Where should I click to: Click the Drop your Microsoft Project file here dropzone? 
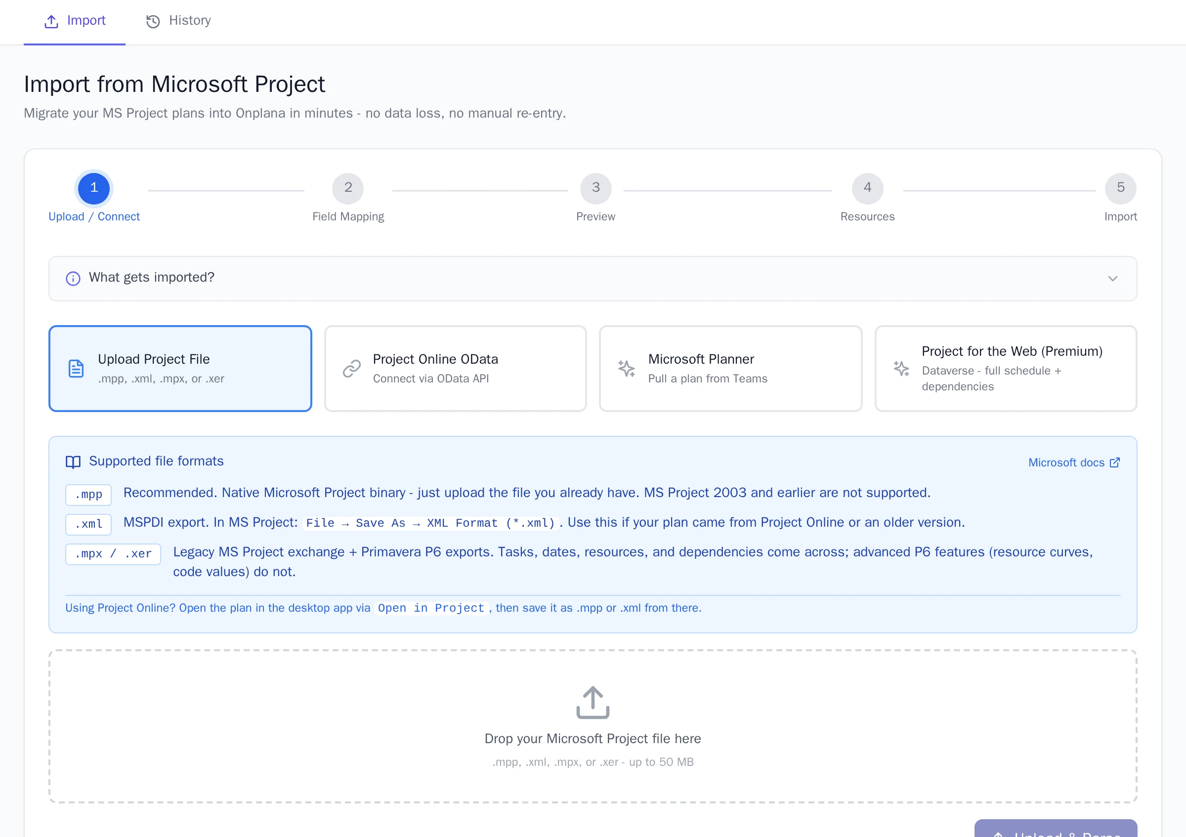pyautogui.click(x=593, y=726)
